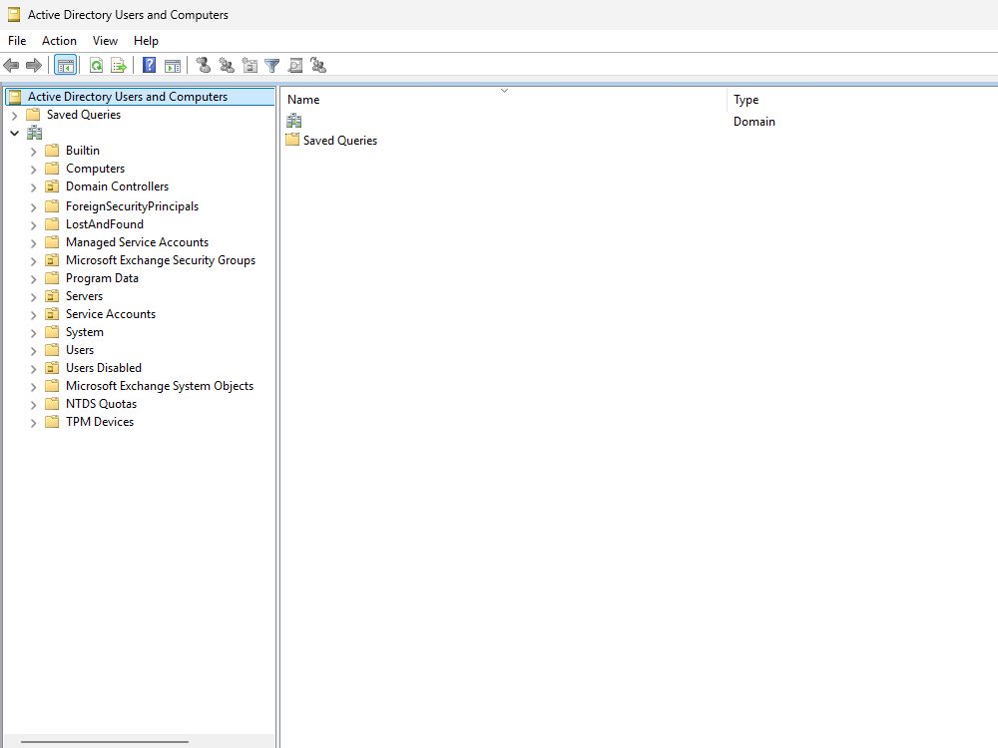The width and height of the screenshot is (998, 748).
Task: Select Saved Queries folder icon in right pane
Action: tap(292, 140)
